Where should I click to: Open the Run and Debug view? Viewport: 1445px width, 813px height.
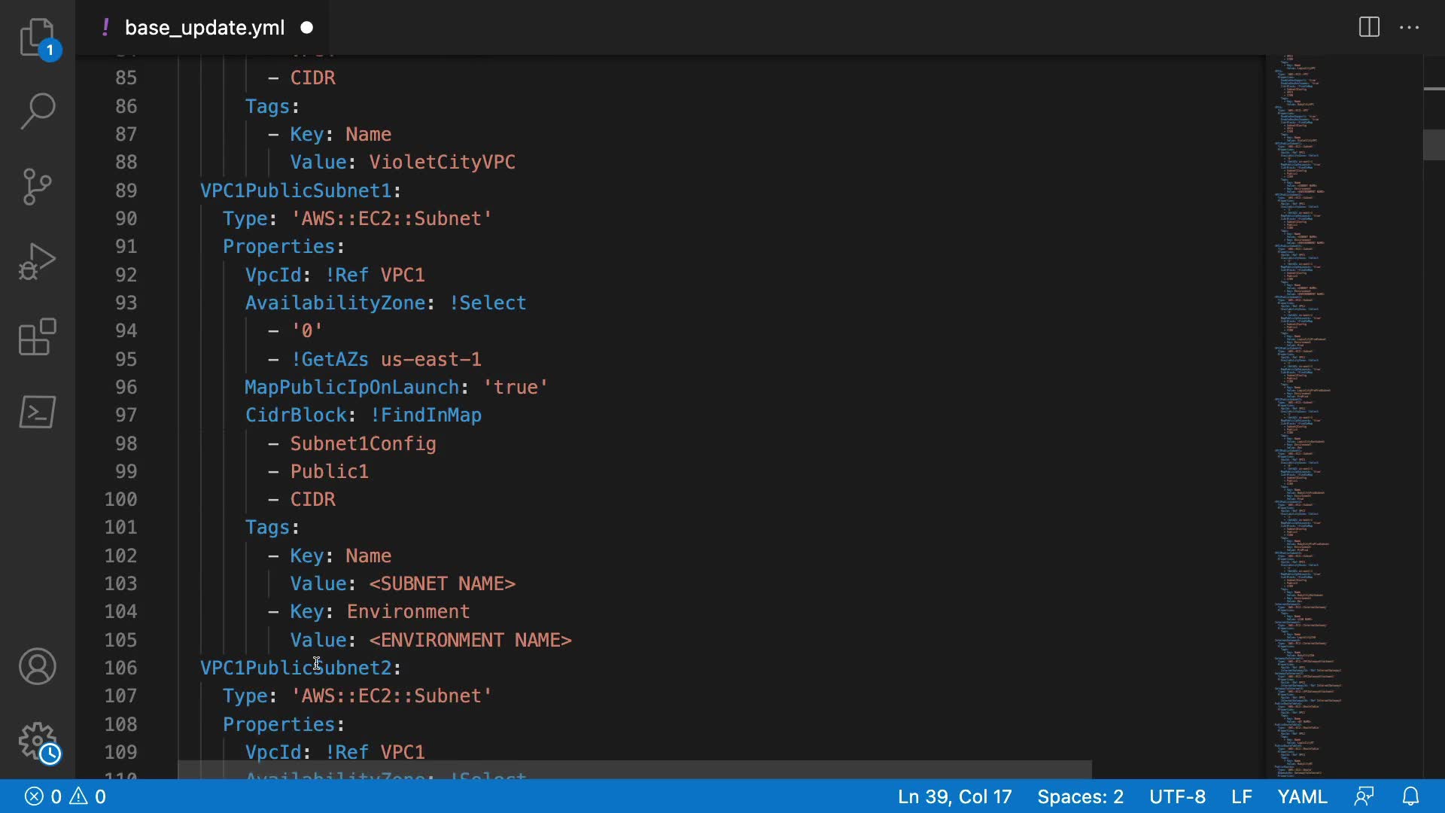click(37, 261)
